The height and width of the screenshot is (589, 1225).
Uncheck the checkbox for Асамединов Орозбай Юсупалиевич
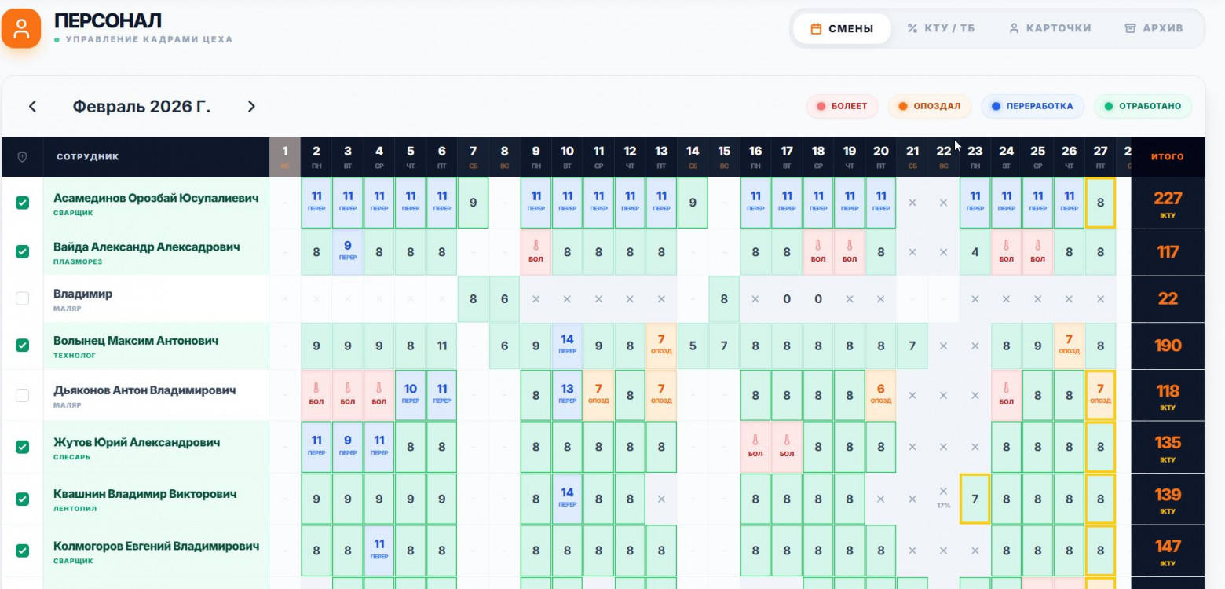click(x=22, y=203)
